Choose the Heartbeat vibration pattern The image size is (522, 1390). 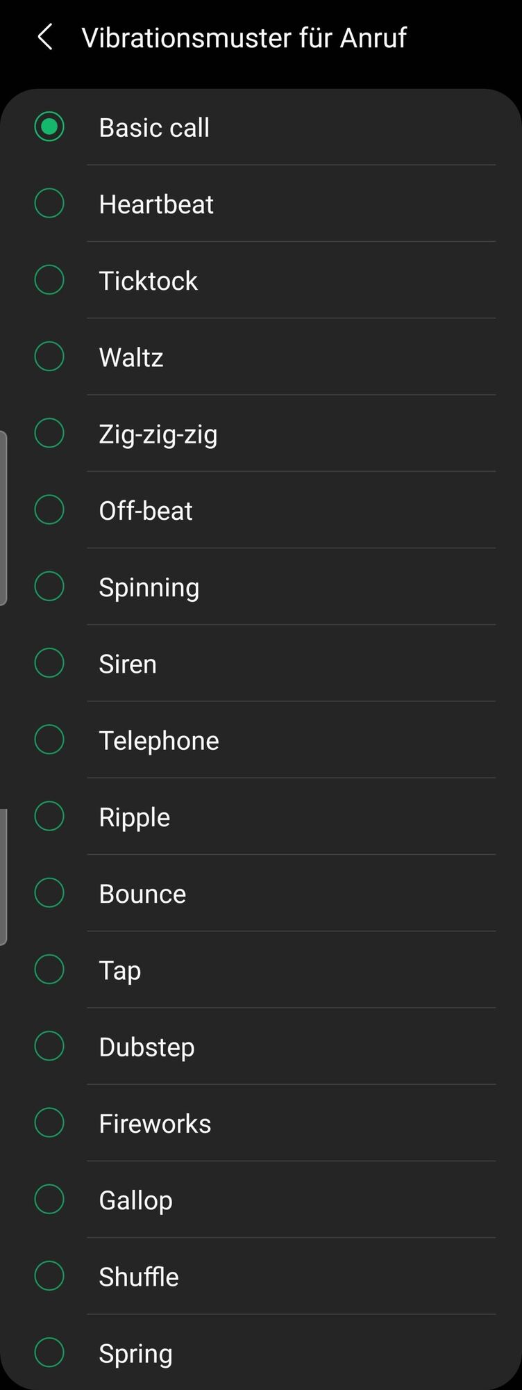[49, 204]
